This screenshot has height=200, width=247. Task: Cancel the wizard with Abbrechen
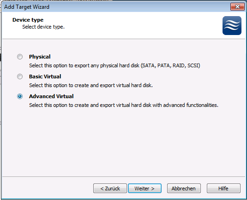184,188
